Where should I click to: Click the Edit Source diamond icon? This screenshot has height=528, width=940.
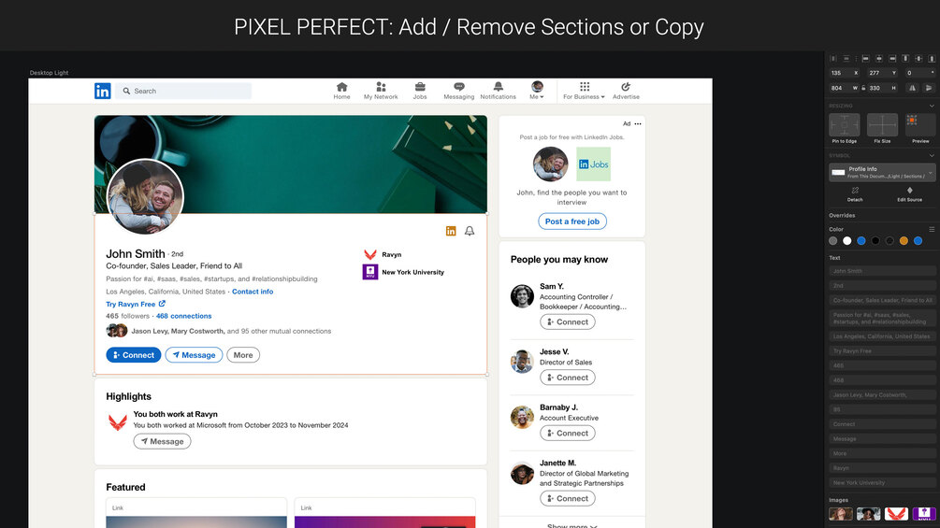[x=909, y=191]
